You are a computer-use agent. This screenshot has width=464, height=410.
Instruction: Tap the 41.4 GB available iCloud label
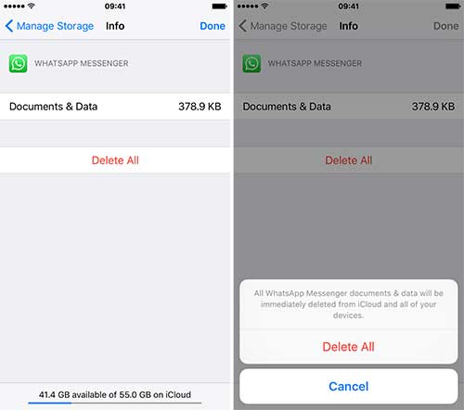(x=115, y=394)
